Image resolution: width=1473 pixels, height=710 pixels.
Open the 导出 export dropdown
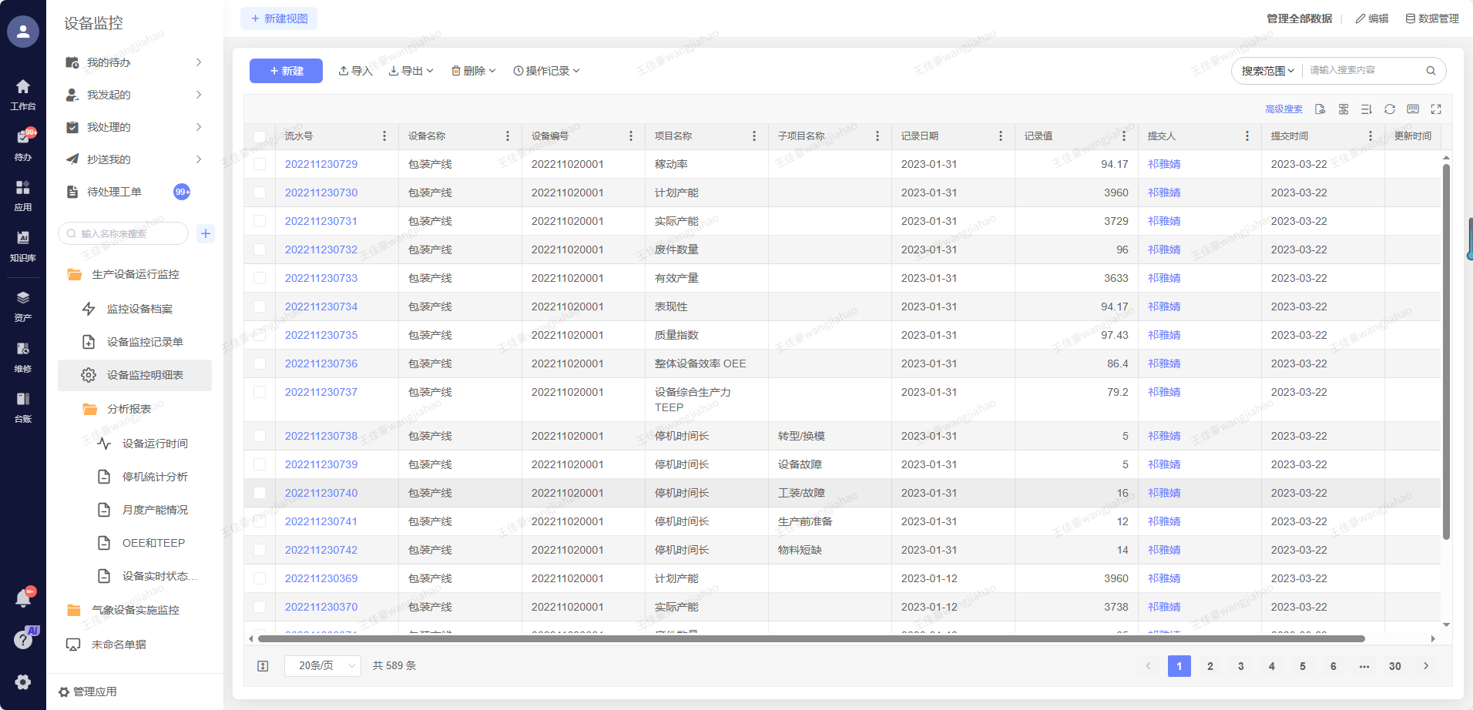point(411,71)
